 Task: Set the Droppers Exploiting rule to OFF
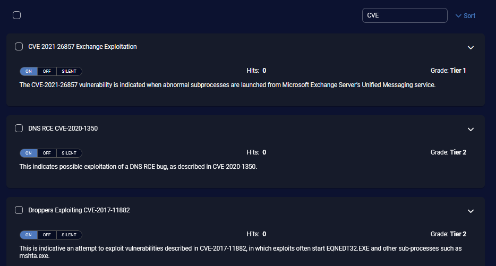tap(47, 235)
